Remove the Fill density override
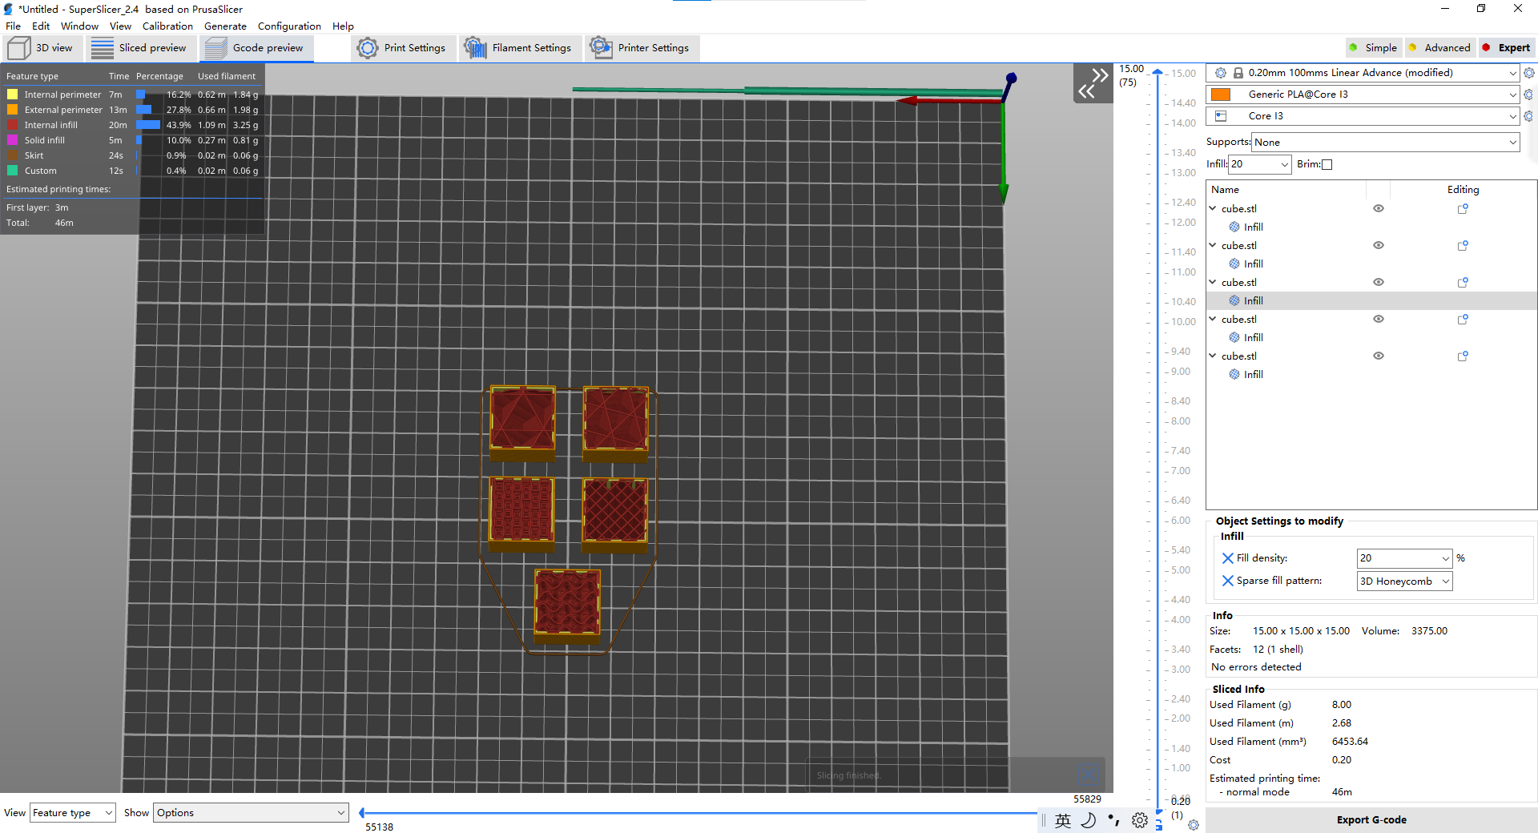This screenshot has height=833, width=1538. tap(1227, 558)
